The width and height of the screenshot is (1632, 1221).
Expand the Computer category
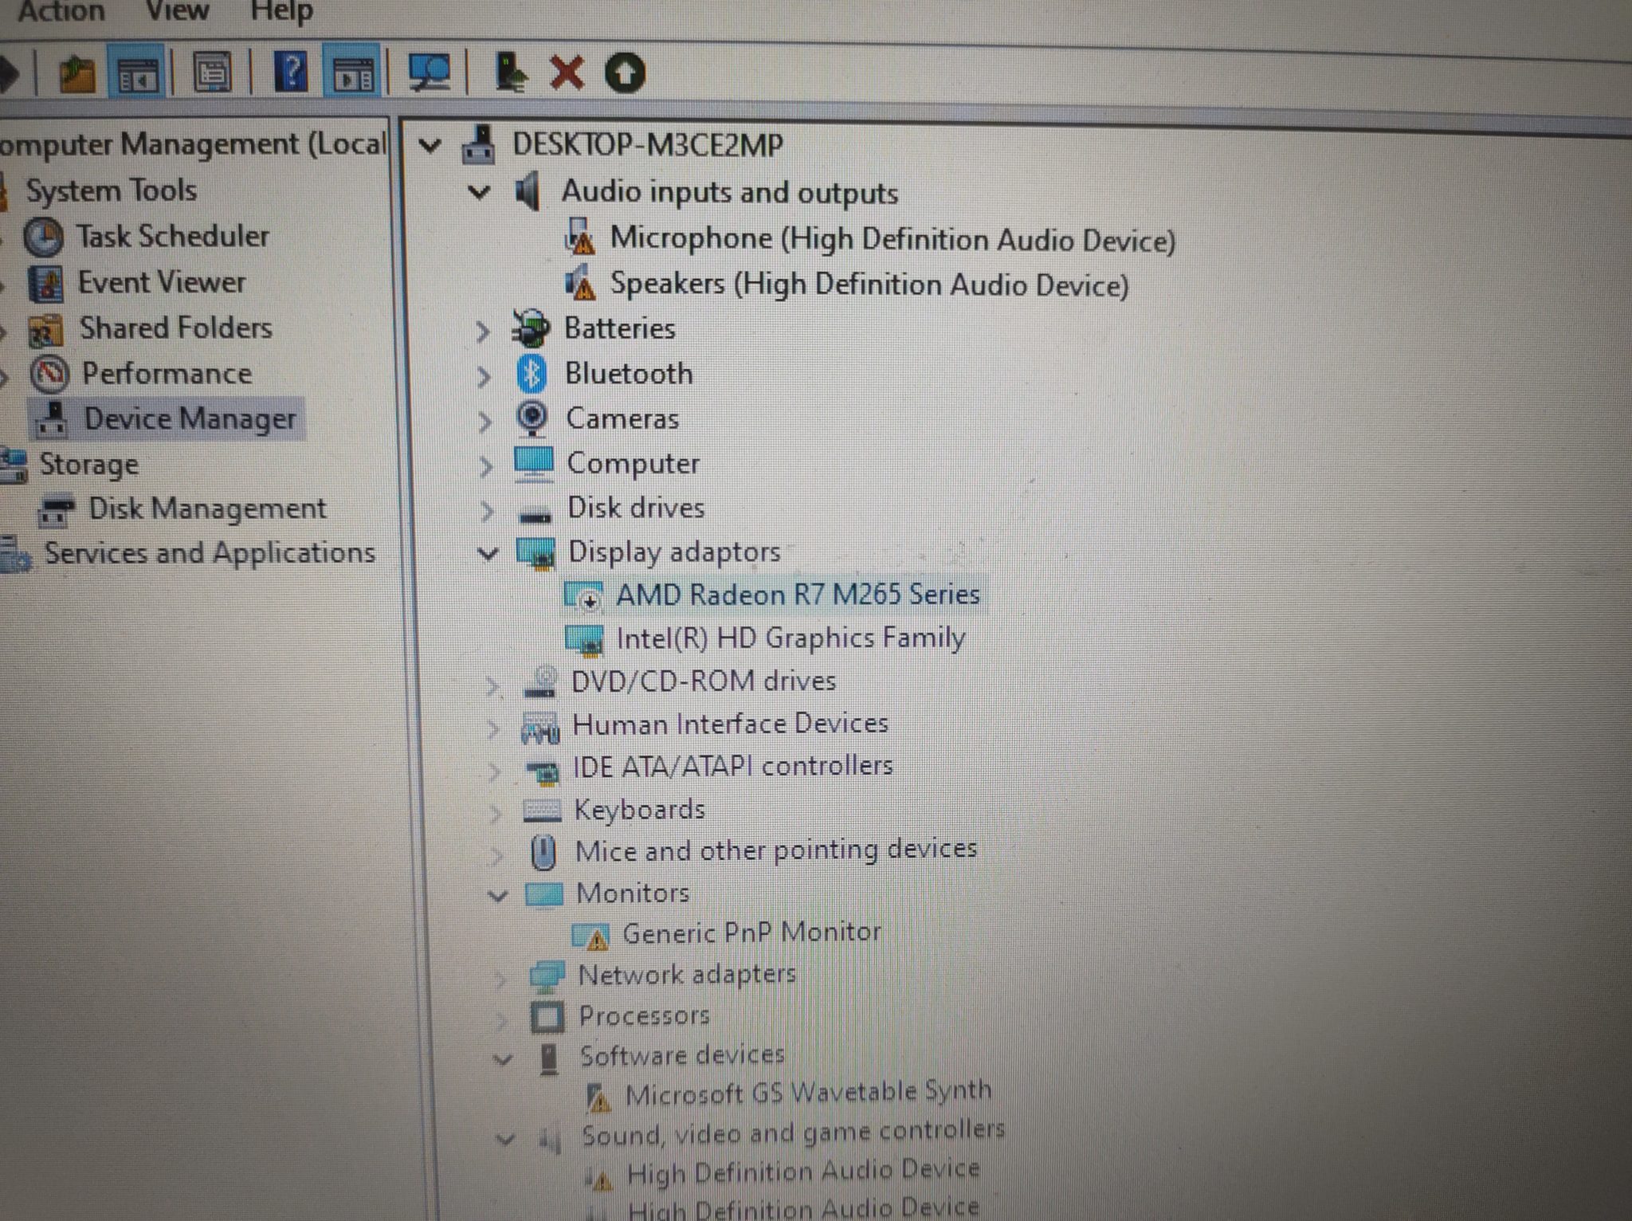485,465
